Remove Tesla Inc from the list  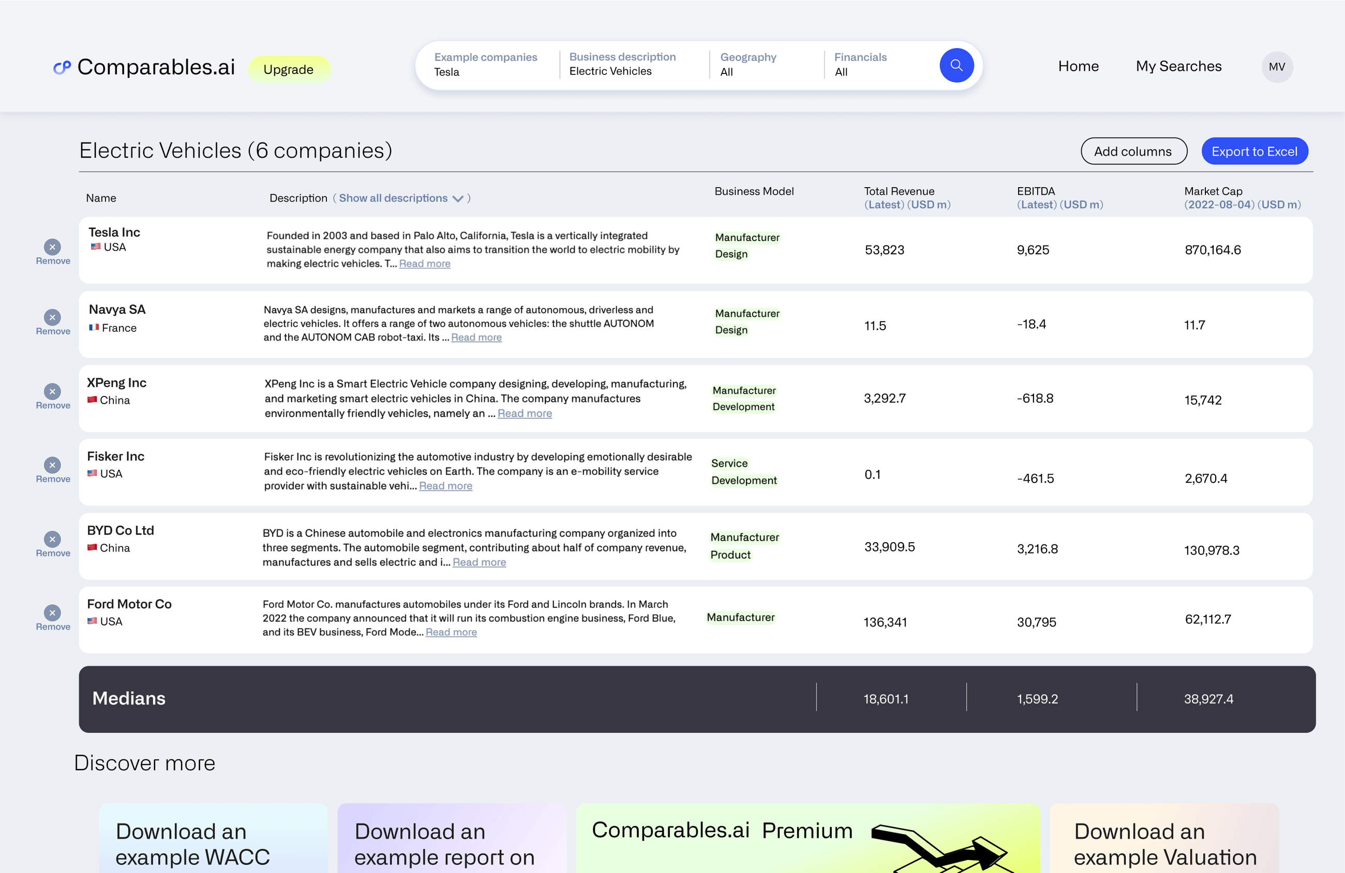(x=52, y=247)
